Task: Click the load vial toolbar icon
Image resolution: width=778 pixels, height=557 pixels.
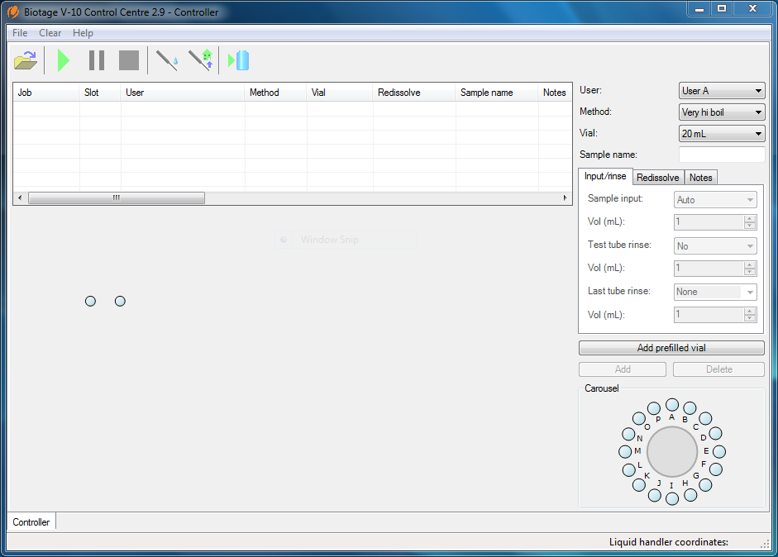Action: pos(237,60)
